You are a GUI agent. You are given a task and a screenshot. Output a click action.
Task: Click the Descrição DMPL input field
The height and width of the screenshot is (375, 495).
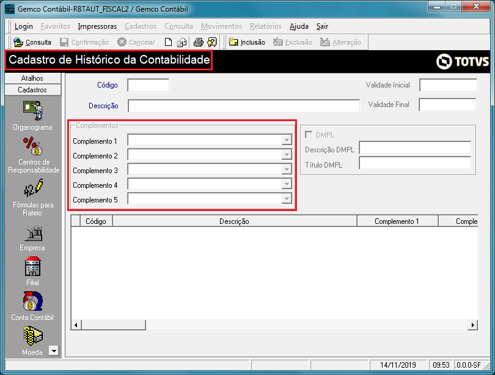pos(415,147)
